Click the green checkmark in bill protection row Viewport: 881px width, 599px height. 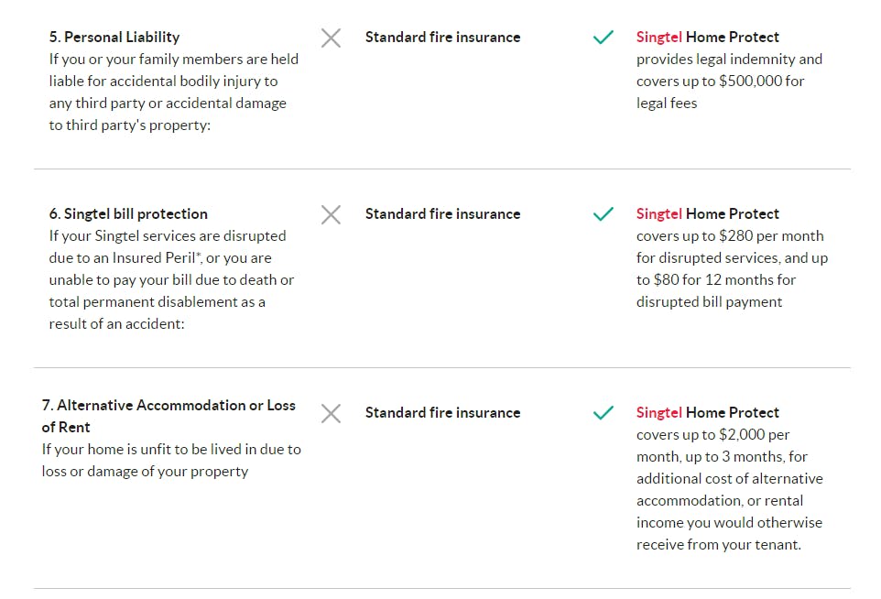[603, 214]
